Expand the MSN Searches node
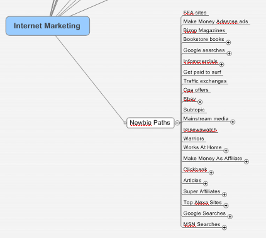The image size is (266, 238). (224, 227)
